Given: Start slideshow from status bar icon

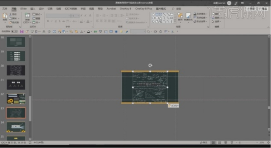Looking at the screenshot, I should (x=232, y=143).
